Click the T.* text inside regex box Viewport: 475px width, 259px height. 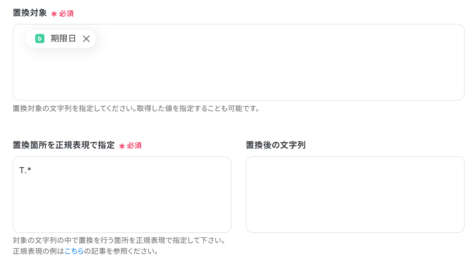point(25,170)
